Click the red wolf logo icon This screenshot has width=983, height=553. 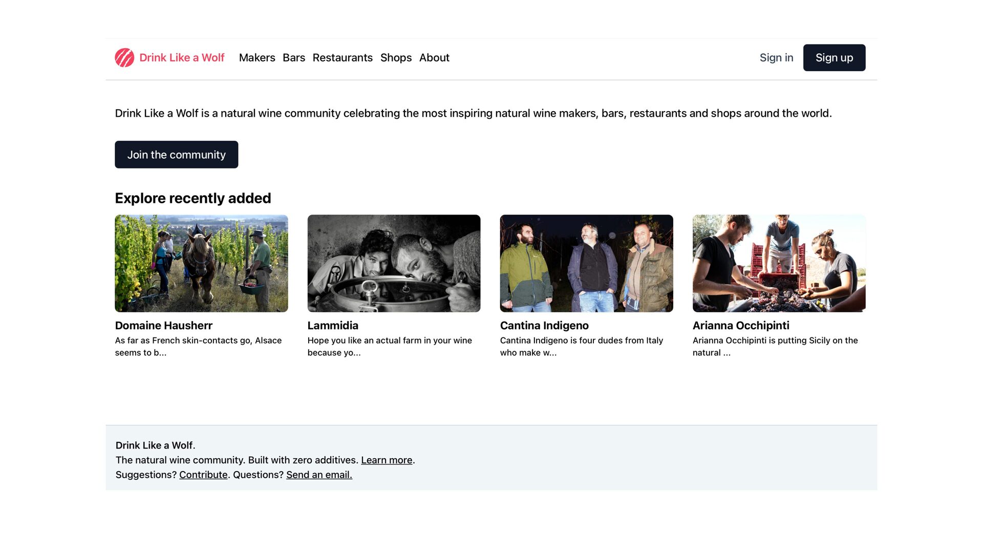124,58
